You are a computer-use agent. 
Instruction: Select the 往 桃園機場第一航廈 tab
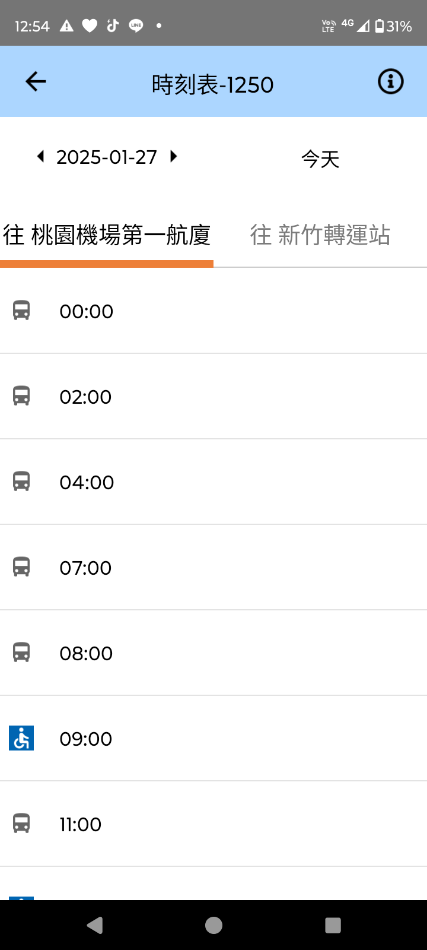tap(107, 235)
